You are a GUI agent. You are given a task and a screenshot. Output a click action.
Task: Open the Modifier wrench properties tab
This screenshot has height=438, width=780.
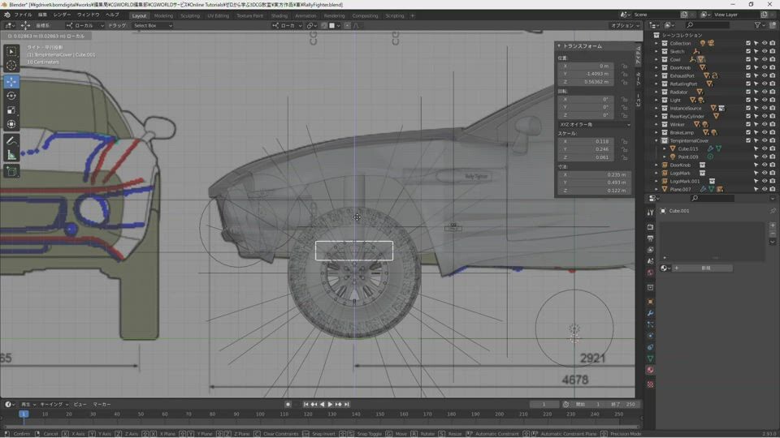click(x=650, y=313)
